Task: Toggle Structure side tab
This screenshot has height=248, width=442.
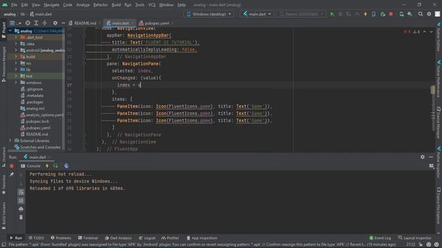Action: point(3,158)
